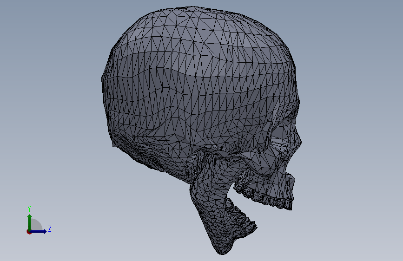Click the red origin dot of the axis triad
The width and height of the screenshot is (403, 261).
pyautogui.click(x=29, y=232)
